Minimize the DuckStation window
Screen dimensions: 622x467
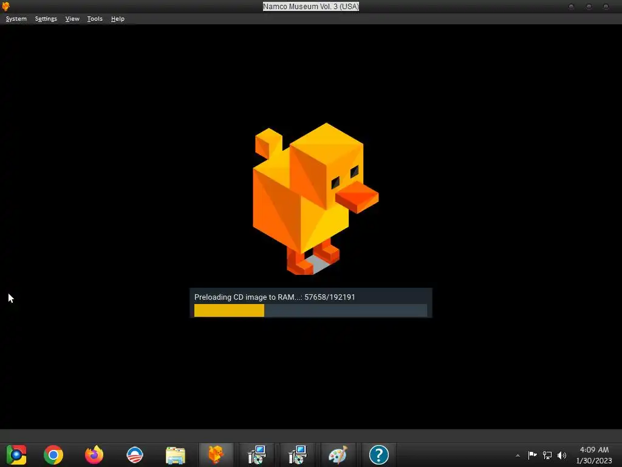click(571, 7)
